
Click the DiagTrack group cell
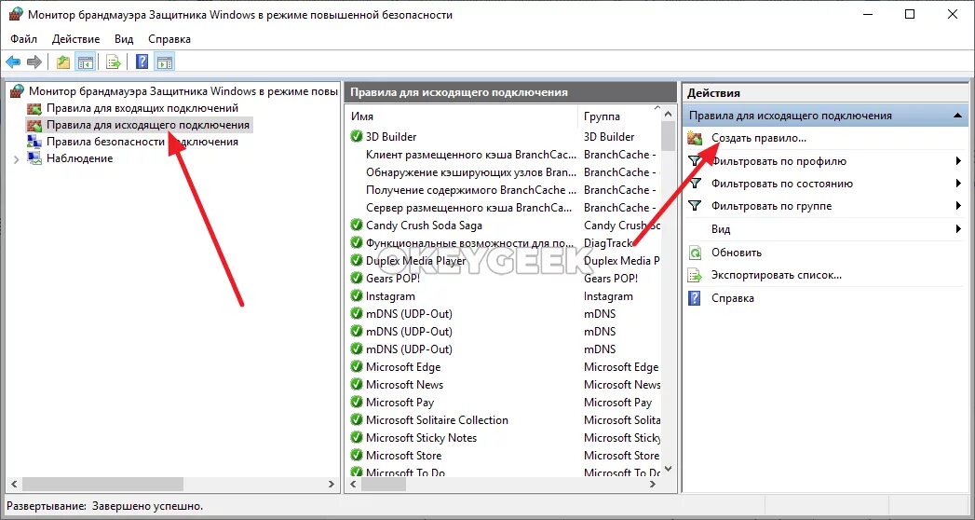click(x=607, y=242)
